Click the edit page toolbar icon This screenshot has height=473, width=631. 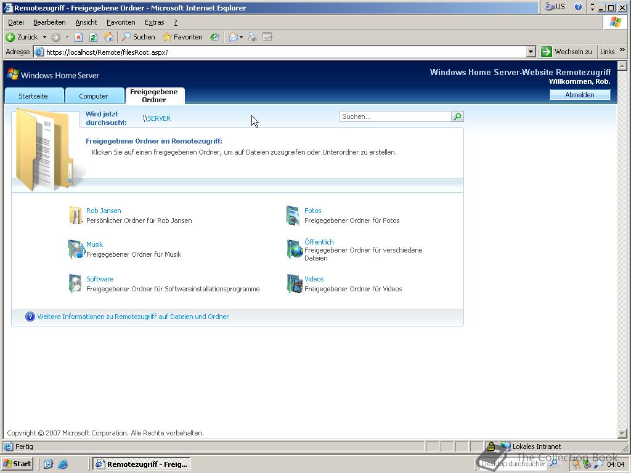coord(267,37)
